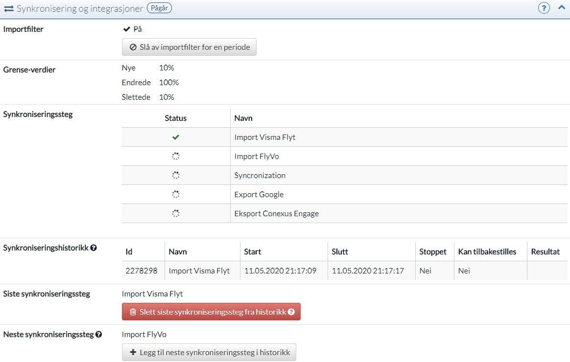Click the Pågår status badge
Screen dimensions: 570x362
(x=159, y=8)
